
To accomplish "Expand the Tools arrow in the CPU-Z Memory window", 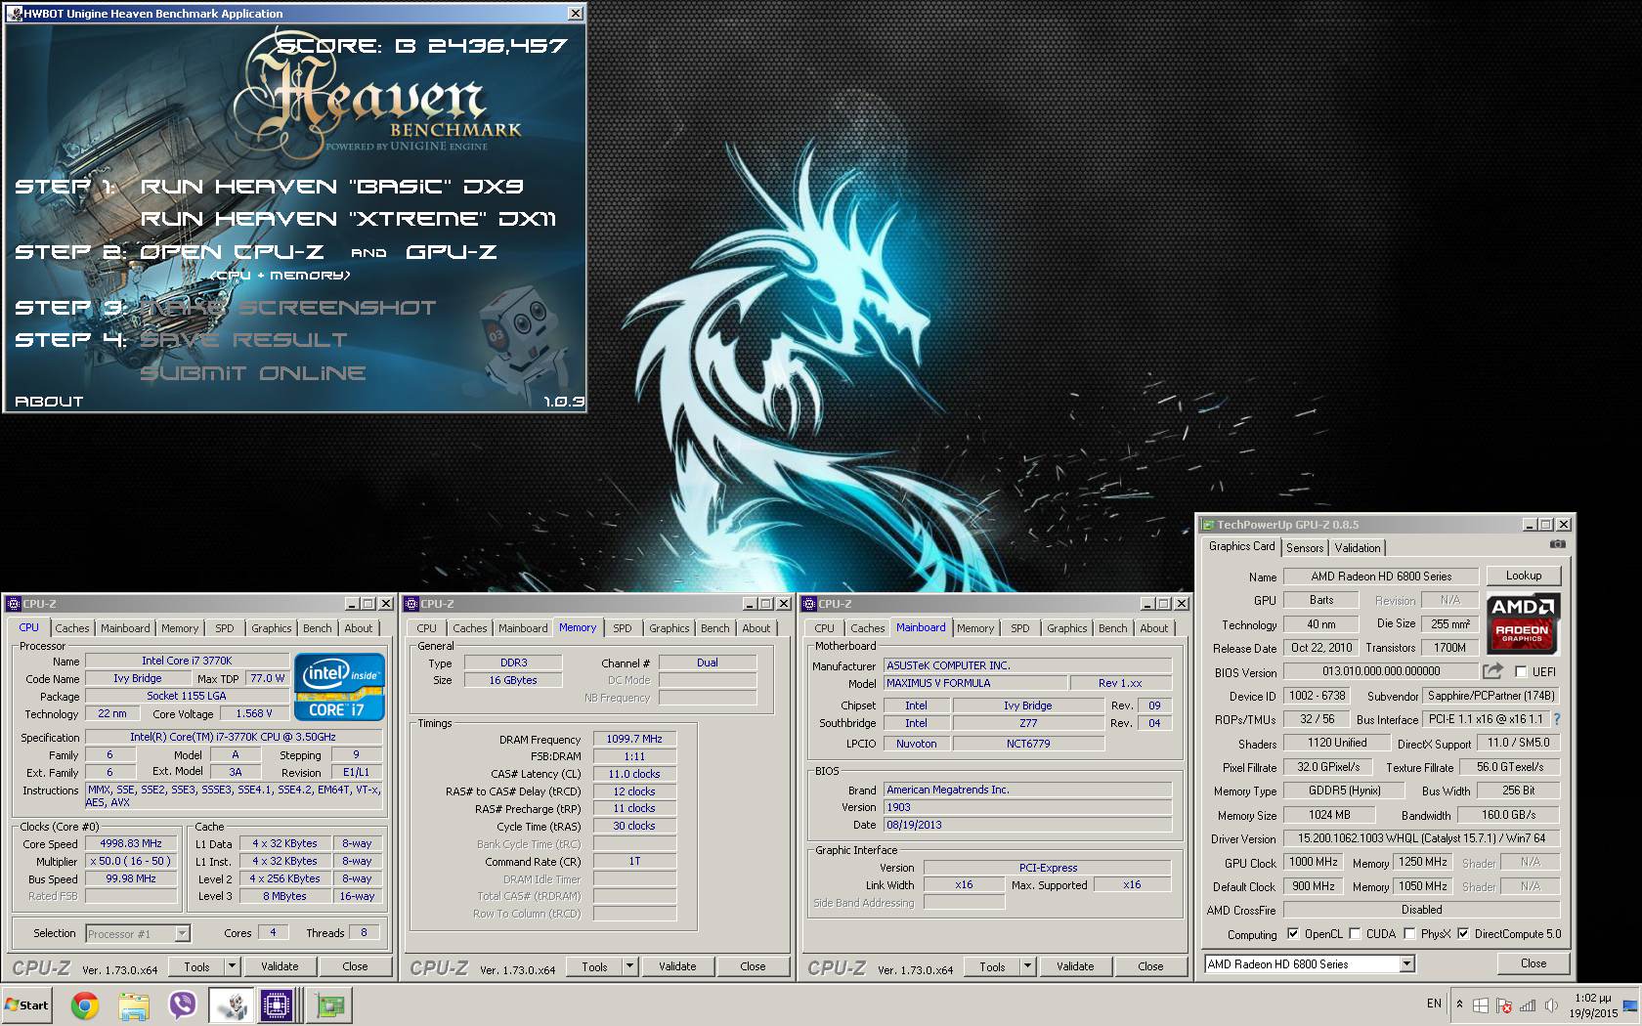I will (x=629, y=966).
